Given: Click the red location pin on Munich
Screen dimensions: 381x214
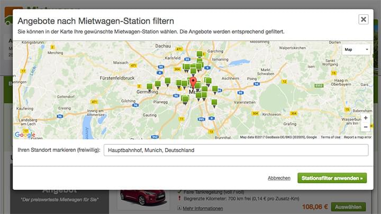Looking at the screenshot, I should pyautogui.click(x=193, y=83).
